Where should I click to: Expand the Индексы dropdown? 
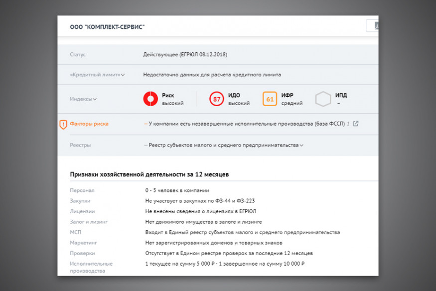point(95,99)
